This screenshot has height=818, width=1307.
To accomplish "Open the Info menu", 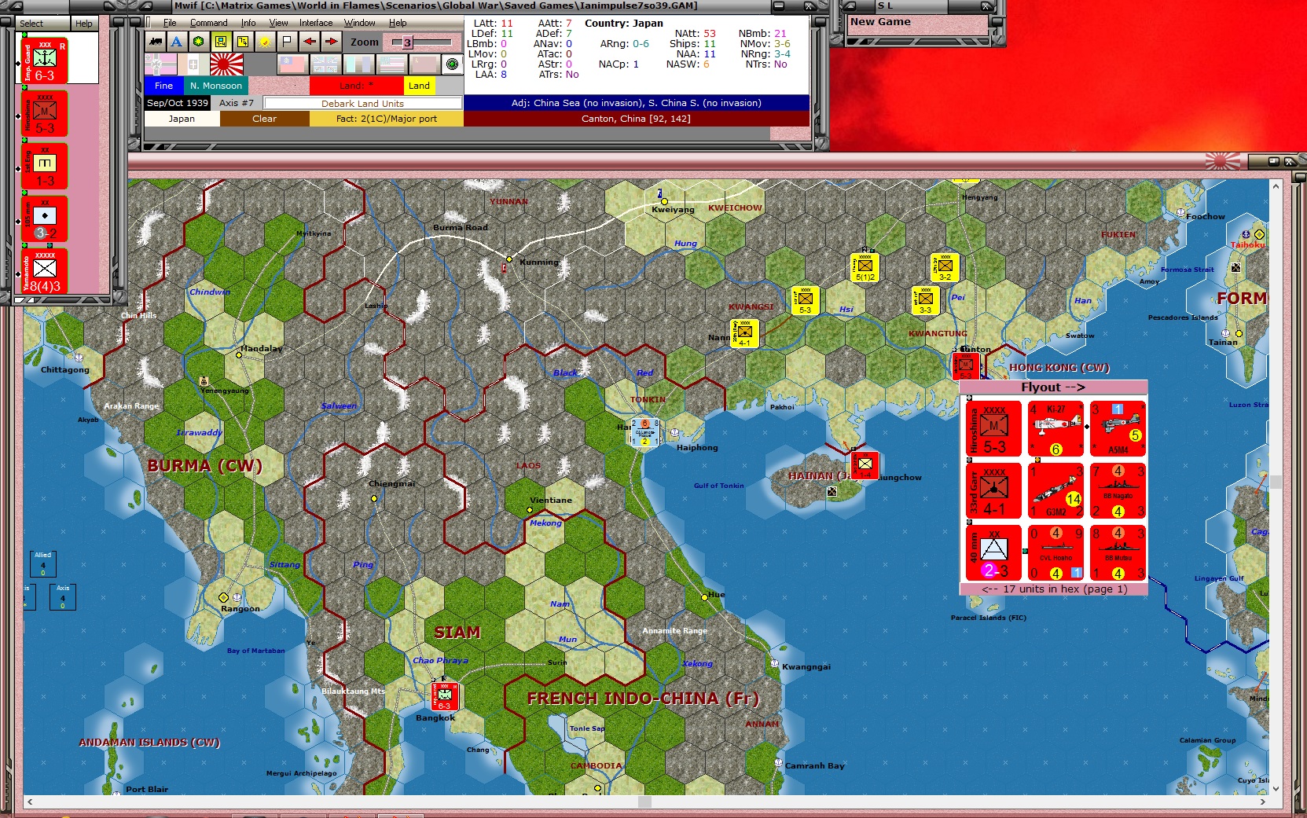I will (248, 23).
